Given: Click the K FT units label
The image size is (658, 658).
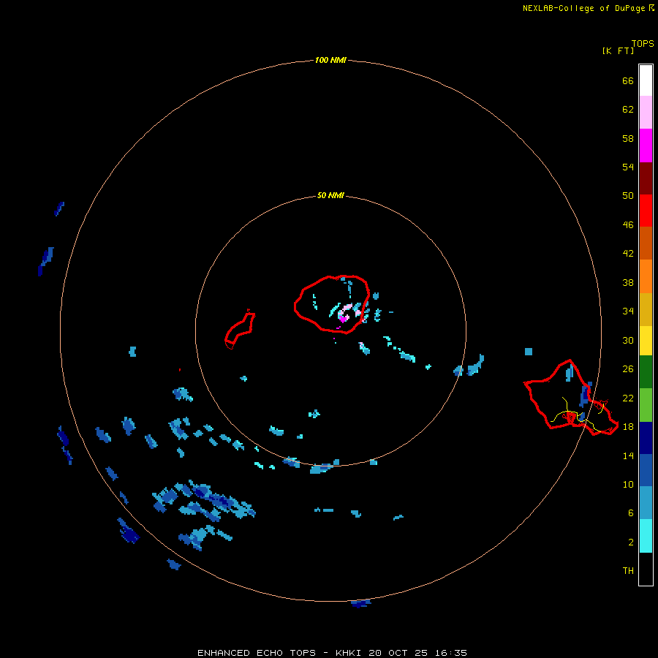Looking at the screenshot, I should click(x=618, y=51).
